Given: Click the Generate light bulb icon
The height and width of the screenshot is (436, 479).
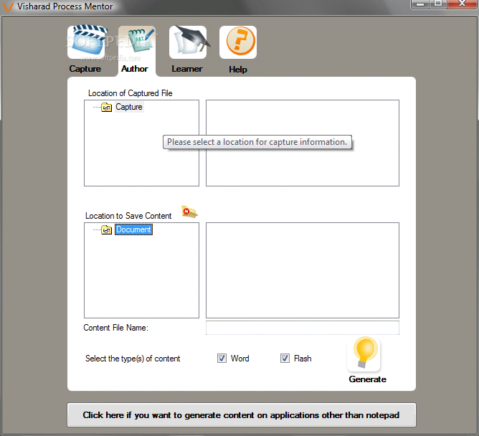Looking at the screenshot, I should [x=364, y=354].
